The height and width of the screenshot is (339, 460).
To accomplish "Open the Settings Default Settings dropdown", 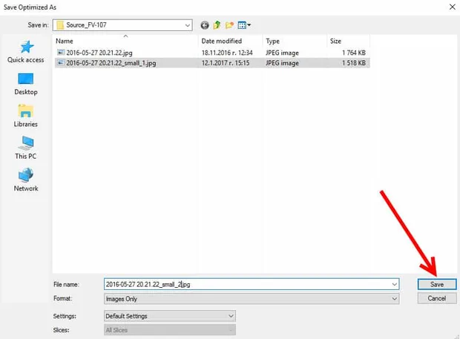I will pyautogui.click(x=170, y=316).
